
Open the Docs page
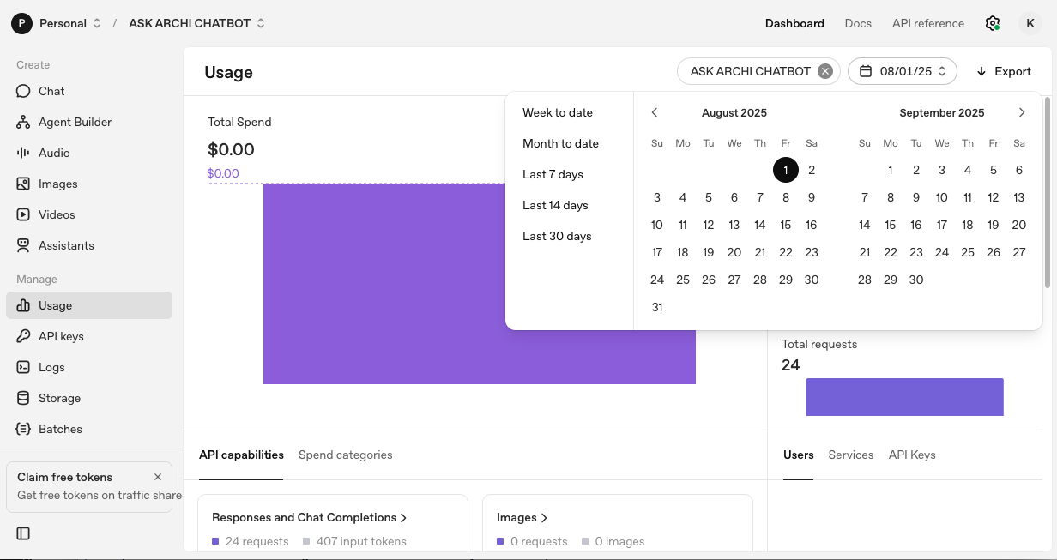(x=858, y=23)
